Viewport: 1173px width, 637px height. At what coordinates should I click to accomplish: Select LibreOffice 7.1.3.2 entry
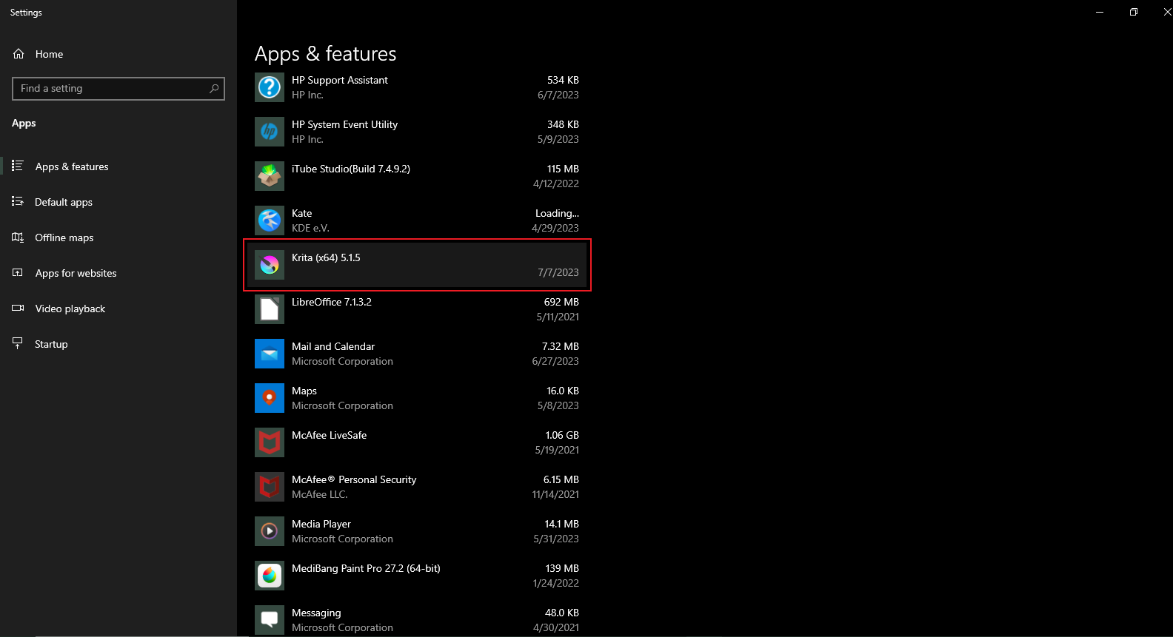[332, 302]
